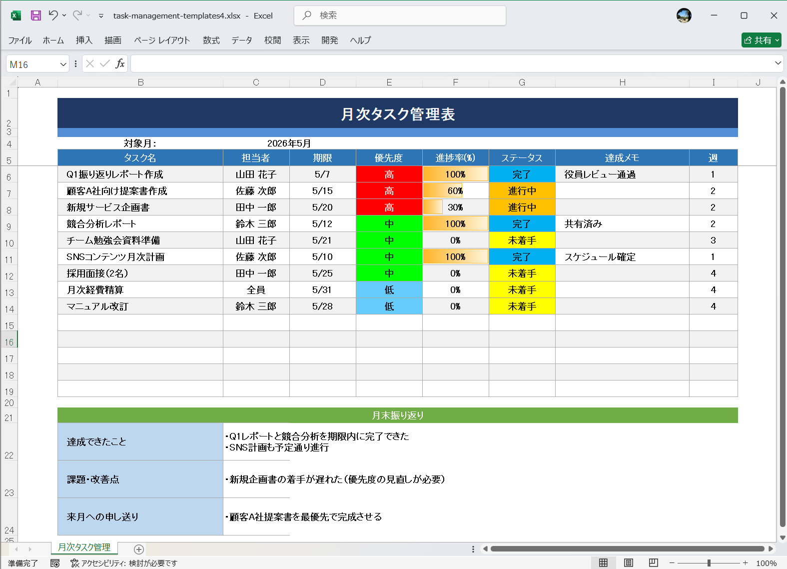
Task: Open the アクセシビリティ: 検討が必要です status
Action: point(123,563)
